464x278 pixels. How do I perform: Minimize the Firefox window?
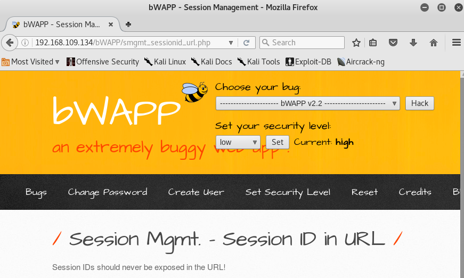425,7
